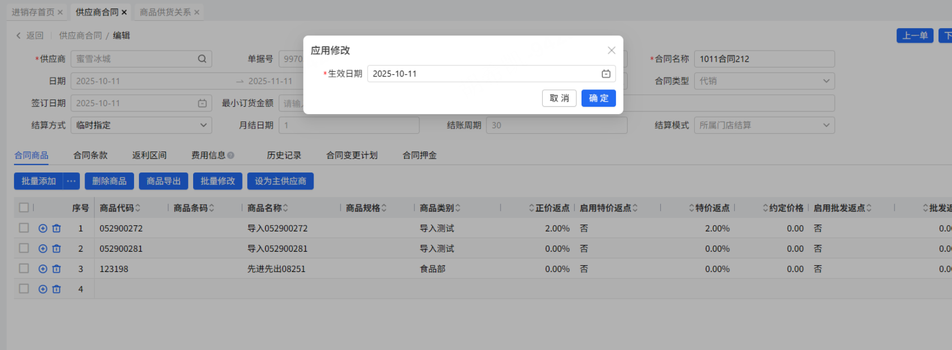Switch to the 合同条款 tab
The height and width of the screenshot is (350, 952).
(x=90, y=156)
